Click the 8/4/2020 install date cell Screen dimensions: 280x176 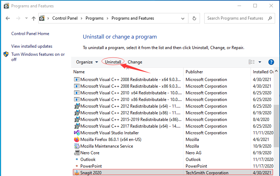coord(261,120)
